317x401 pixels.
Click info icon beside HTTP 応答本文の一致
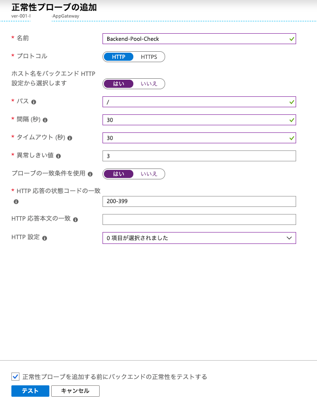pyautogui.click(x=75, y=219)
